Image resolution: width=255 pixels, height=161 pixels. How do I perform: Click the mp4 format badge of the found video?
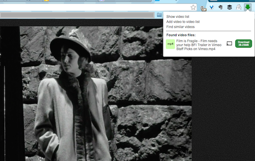[x=170, y=44]
